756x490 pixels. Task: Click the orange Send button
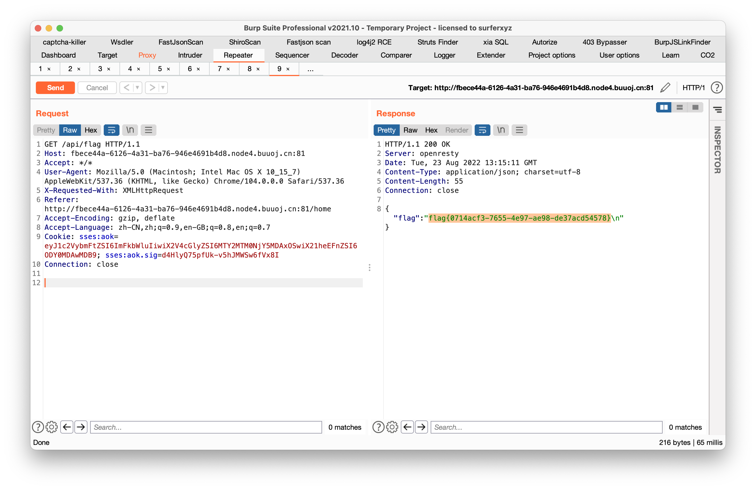[x=55, y=88]
